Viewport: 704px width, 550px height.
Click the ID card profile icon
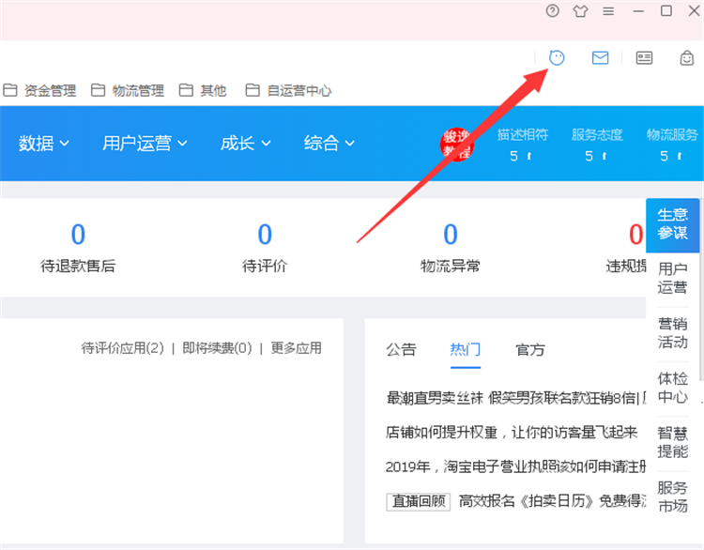pyautogui.click(x=644, y=57)
